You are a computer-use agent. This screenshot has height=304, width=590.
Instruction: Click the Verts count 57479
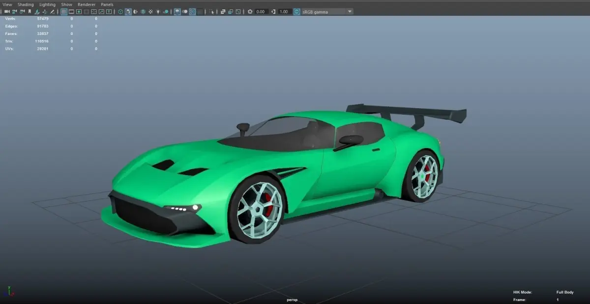click(x=43, y=19)
